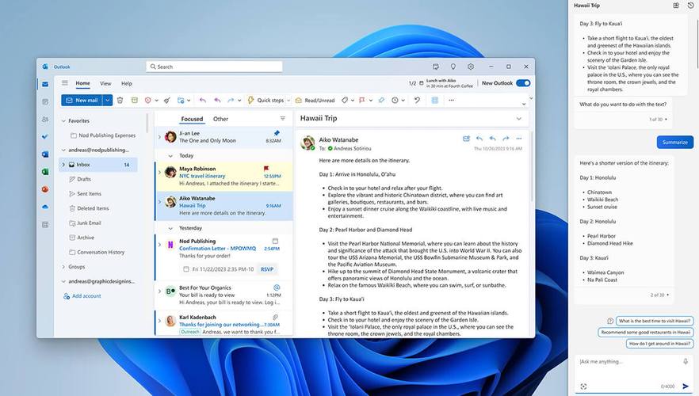Open the Calendar icon in left sidebar
Viewport: 699px width, 396px height.
45,101
